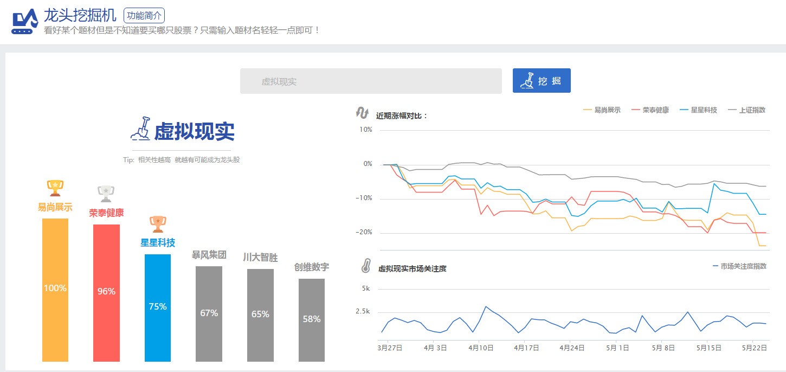Click the excavator logo icon

tap(25, 21)
